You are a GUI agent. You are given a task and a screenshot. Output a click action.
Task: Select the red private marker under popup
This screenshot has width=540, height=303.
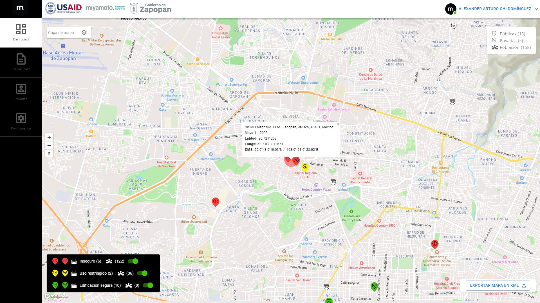click(x=296, y=161)
